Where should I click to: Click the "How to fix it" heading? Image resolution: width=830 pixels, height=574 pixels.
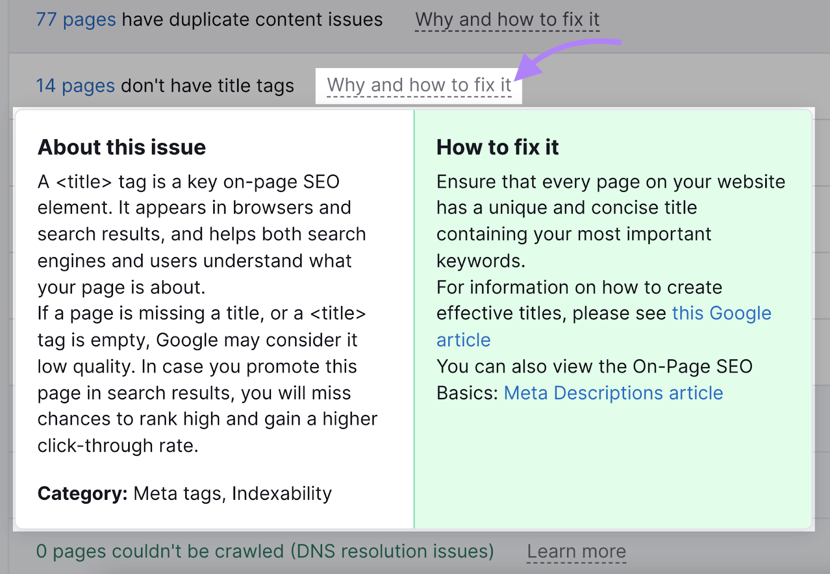[497, 147]
